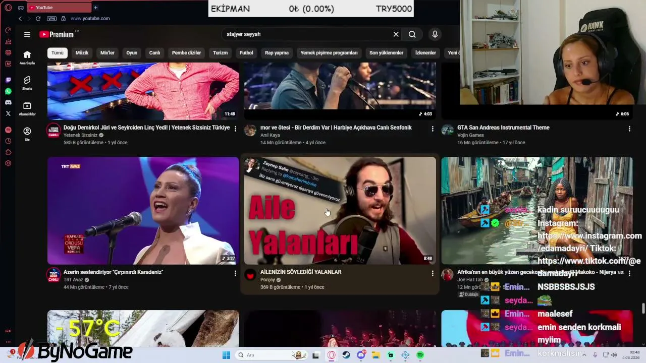Select the Rap yapma filter chip

click(x=277, y=52)
